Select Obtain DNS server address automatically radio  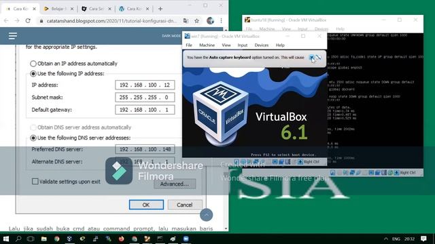click(x=33, y=127)
